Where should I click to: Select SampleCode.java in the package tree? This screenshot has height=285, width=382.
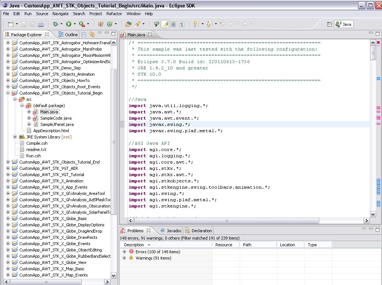(x=56, y=118)
